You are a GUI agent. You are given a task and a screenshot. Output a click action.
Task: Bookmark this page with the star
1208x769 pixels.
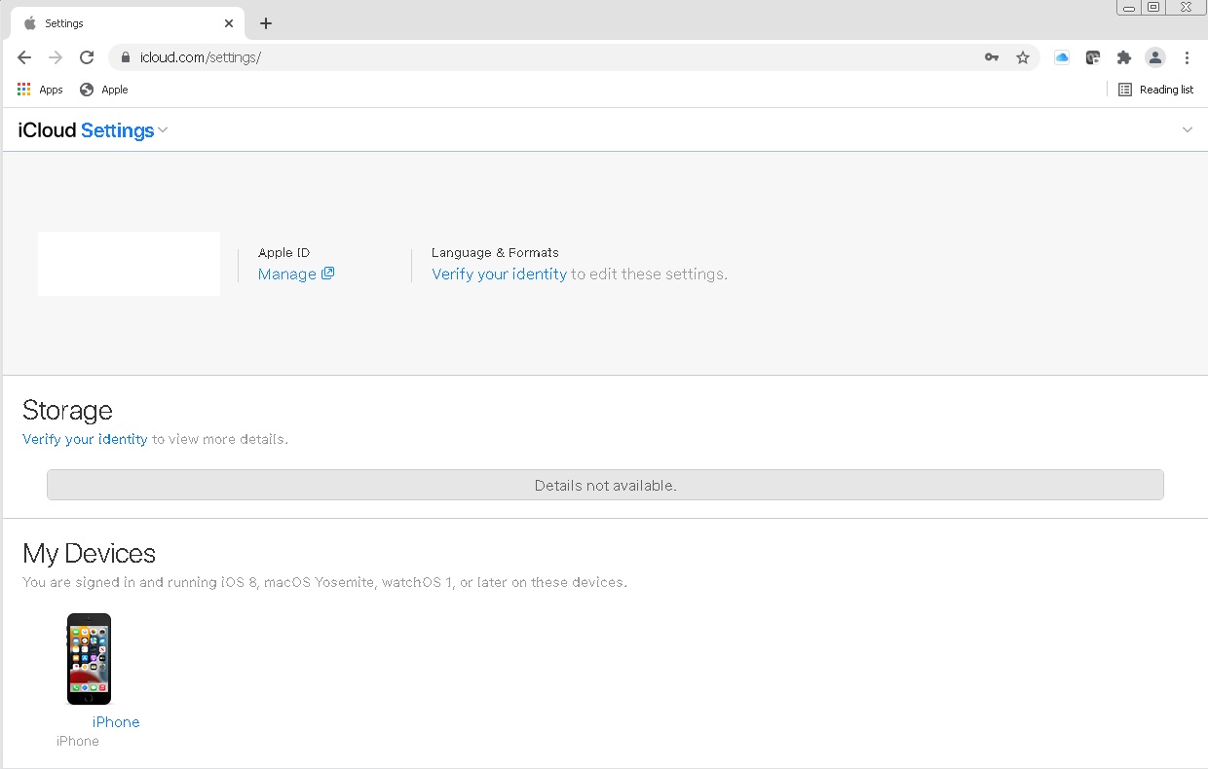click(1023, 57)
